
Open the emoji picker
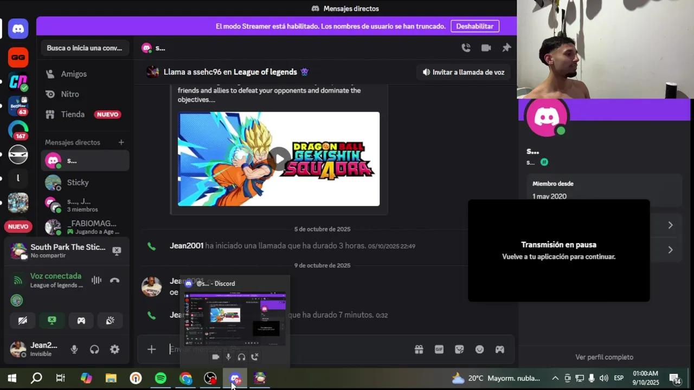tap(479, 349)
